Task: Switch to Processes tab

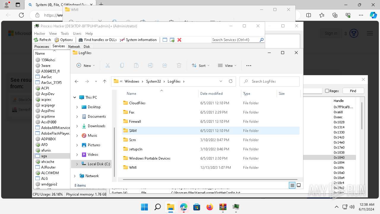Action: point(42,46)
